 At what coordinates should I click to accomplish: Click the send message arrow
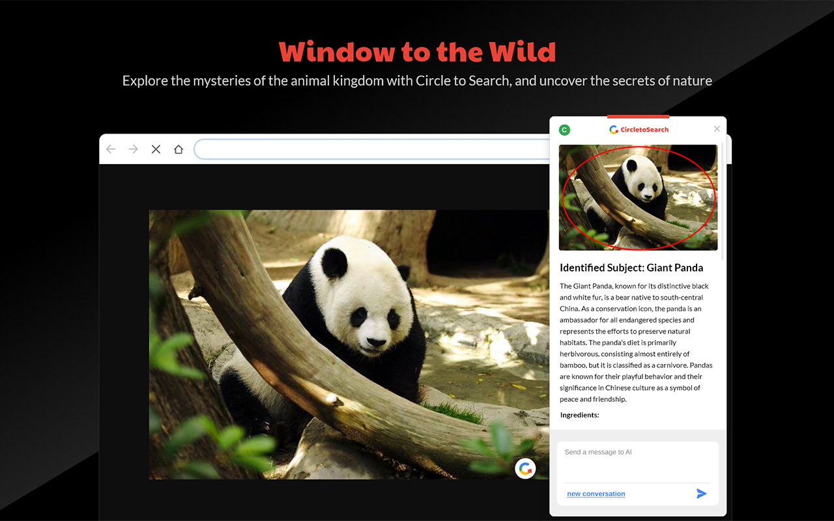[x=702, y=494]
